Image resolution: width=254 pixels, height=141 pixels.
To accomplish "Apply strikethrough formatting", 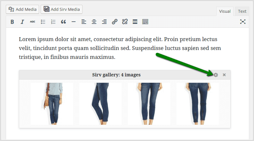I will pos(33,22).
